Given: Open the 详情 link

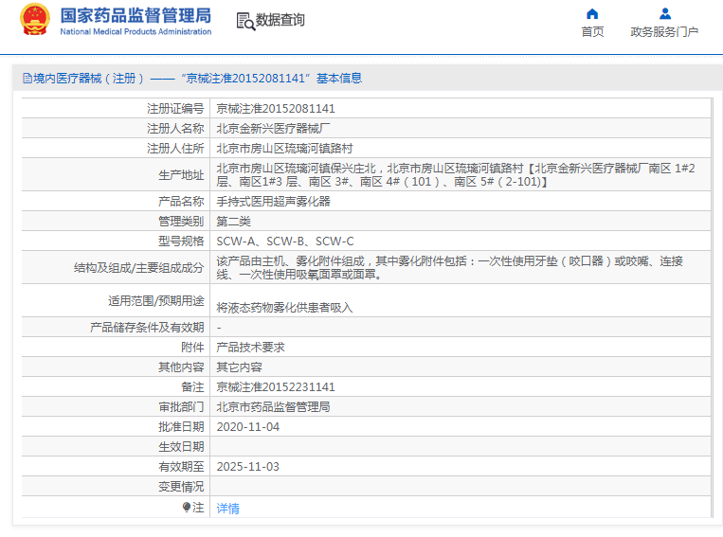Looking at the screenshot, I should point(227,508).
